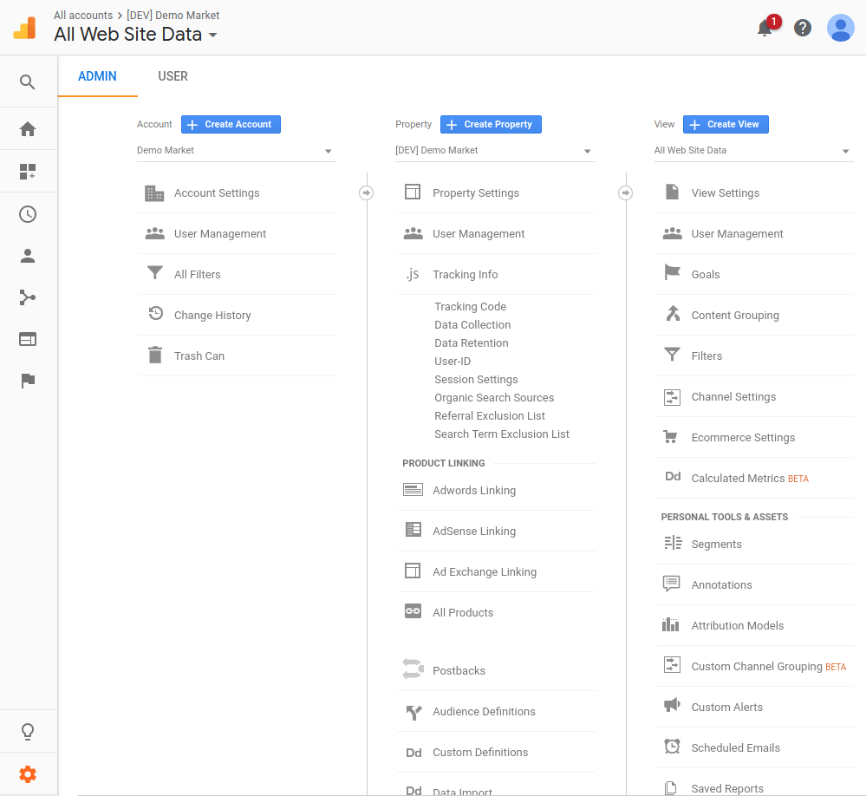This screenshot has width=866, height=796.
Task: Click the Create Property button
Action: pos(491,124)
